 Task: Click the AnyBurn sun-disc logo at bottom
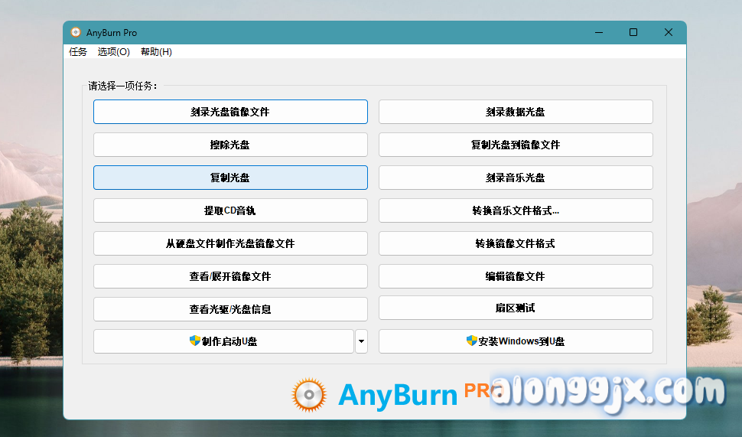coord(309,395)
